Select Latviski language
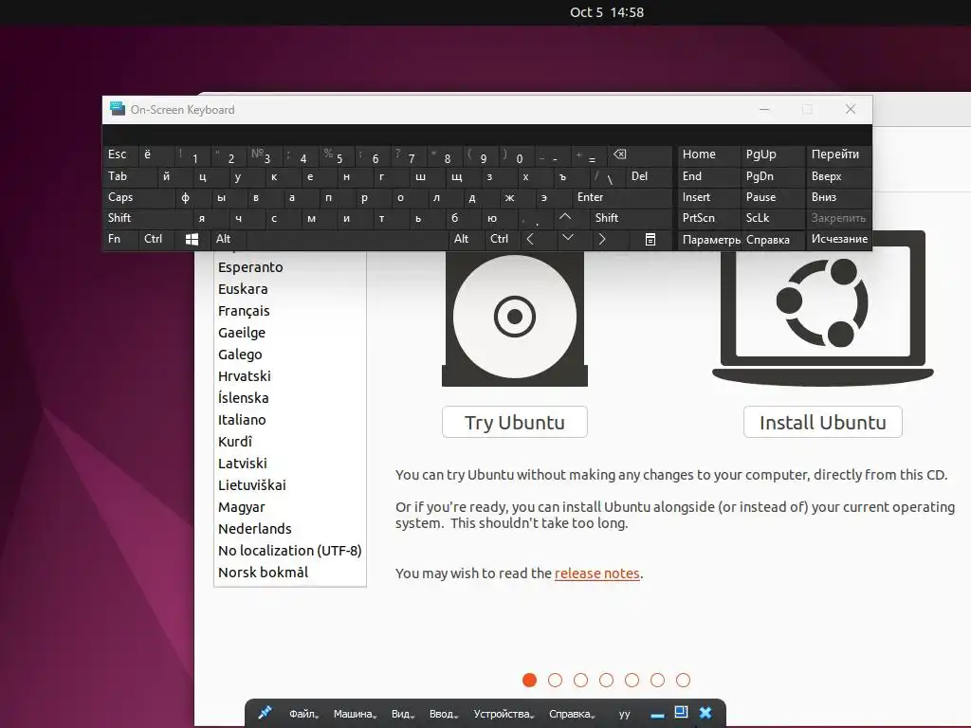Screen dimensions: 971x728 tap(290, 463)
